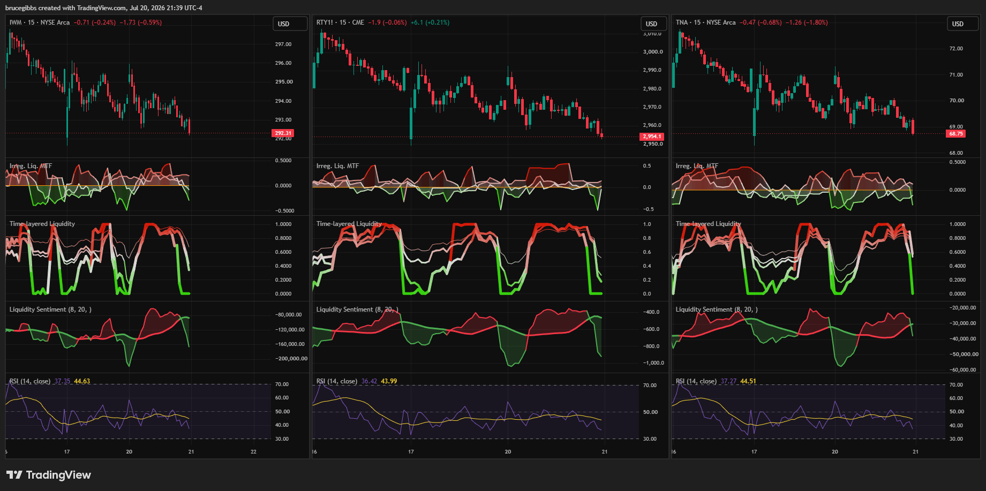Click the 2,954.1 last price label
This screenshot has height=491, width=986.
[652, 137]
